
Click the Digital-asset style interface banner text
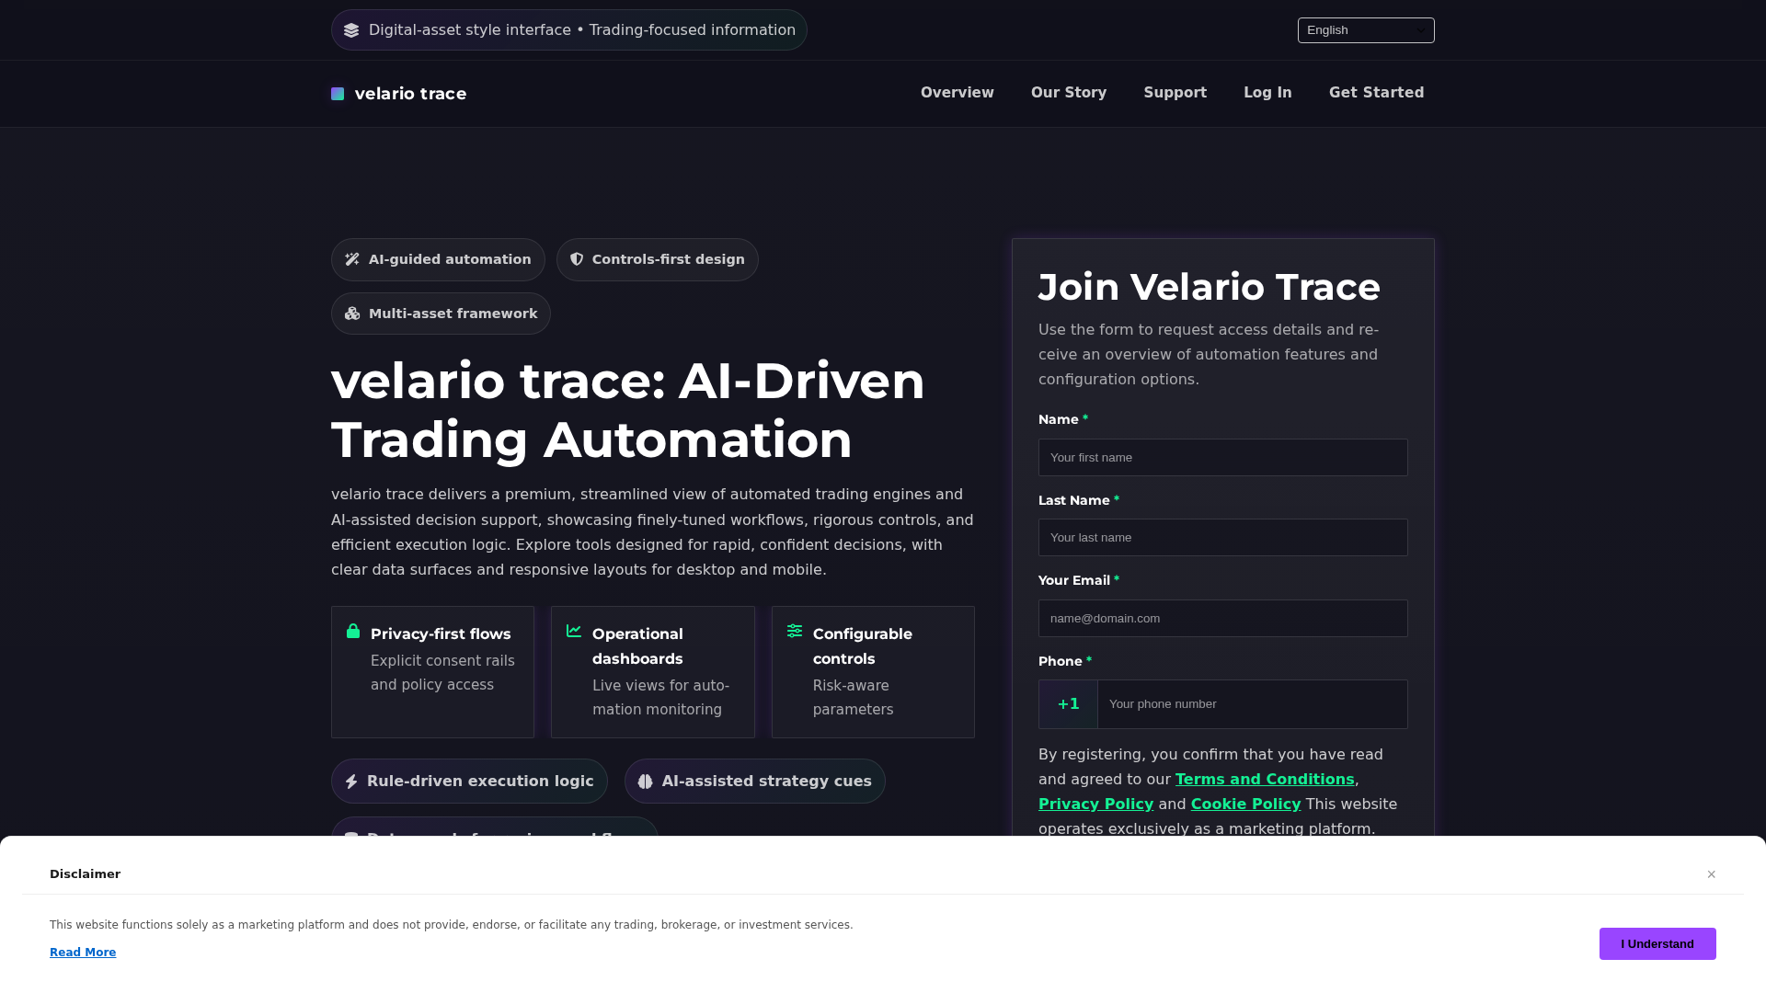tap(582, 30)
